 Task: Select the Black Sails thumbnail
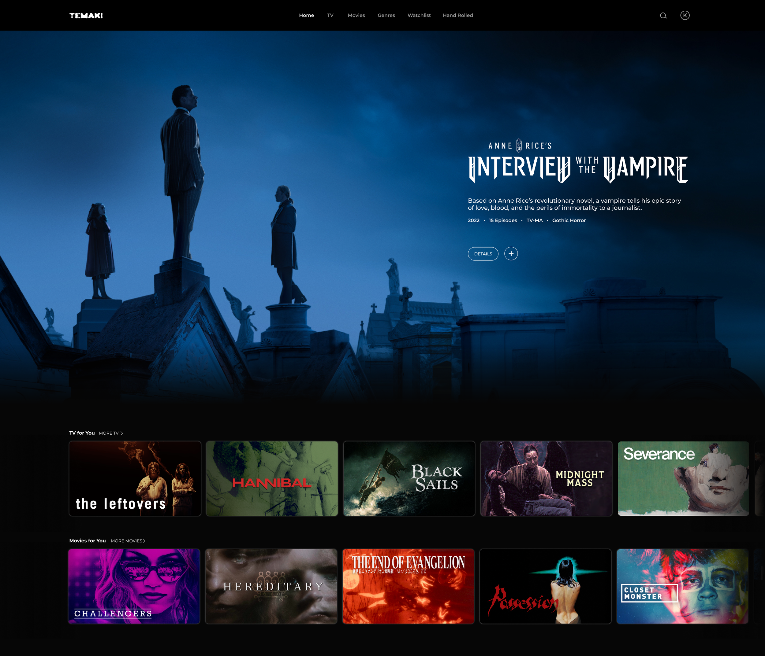(409, 479)
